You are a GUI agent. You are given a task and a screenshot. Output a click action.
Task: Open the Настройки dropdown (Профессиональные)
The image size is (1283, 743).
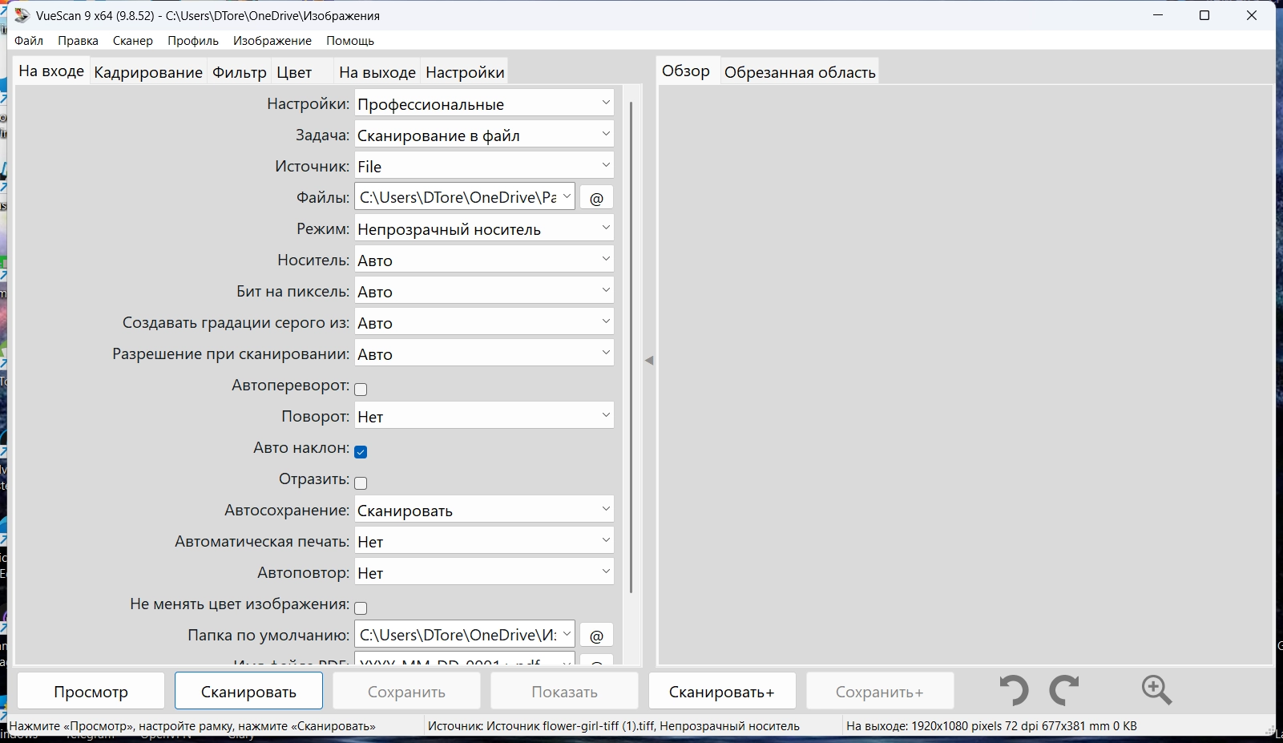point(484,104)
